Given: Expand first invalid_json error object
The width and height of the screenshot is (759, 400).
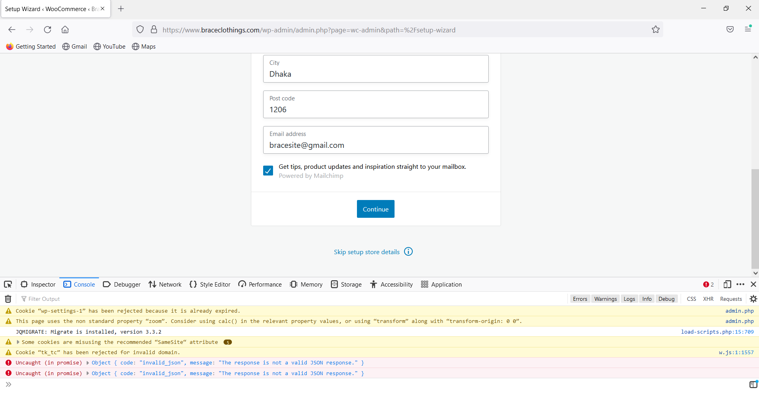Looking at the screenshot, I should (87, 363).
